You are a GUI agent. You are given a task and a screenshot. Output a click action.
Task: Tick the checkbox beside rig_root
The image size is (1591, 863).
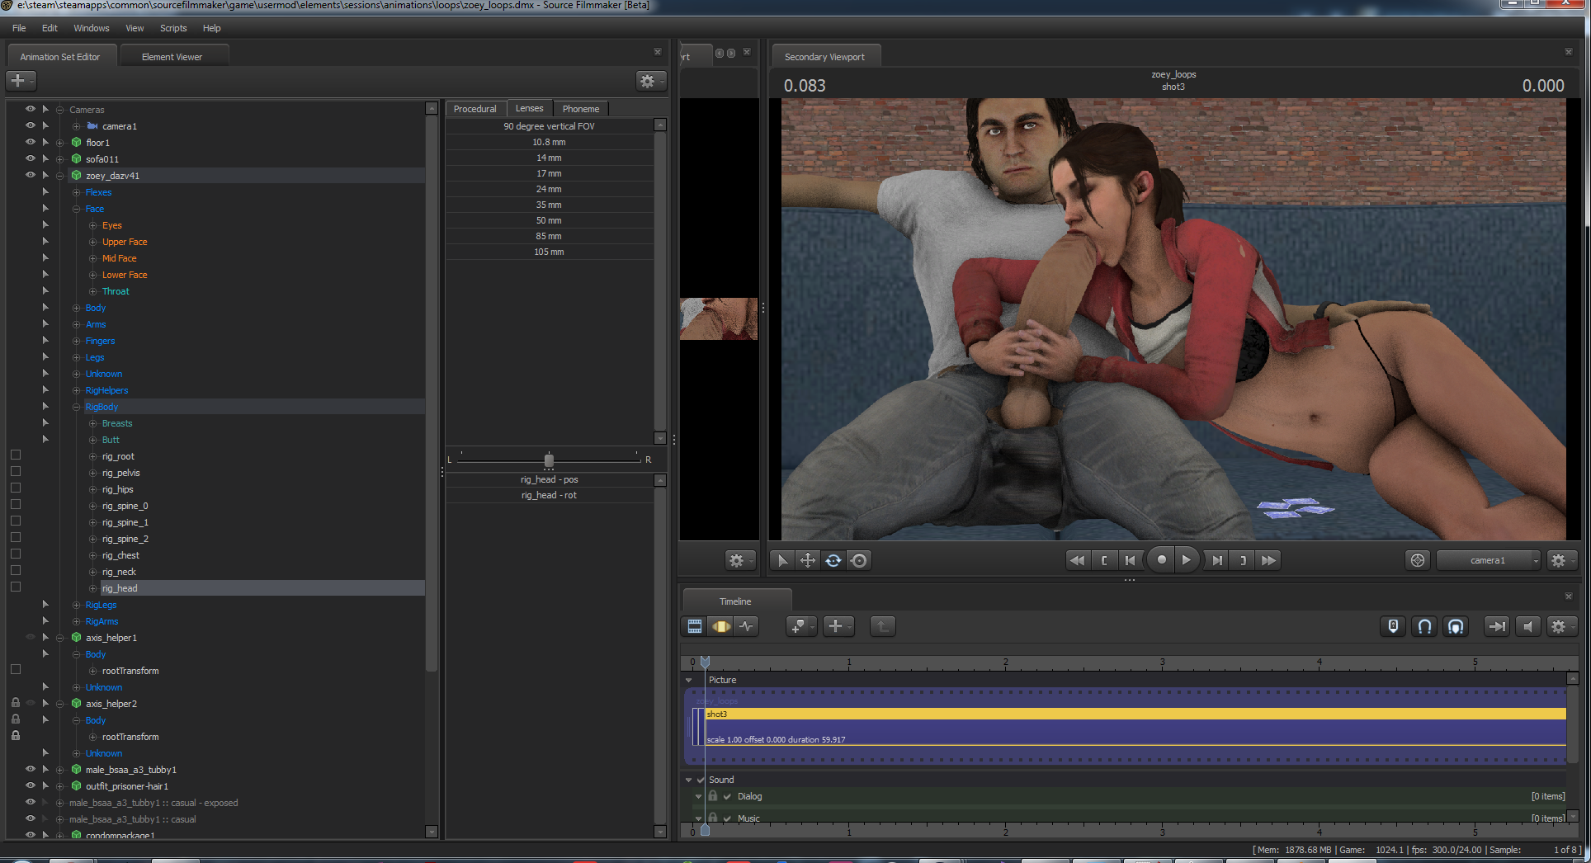(x=16, y=455)
